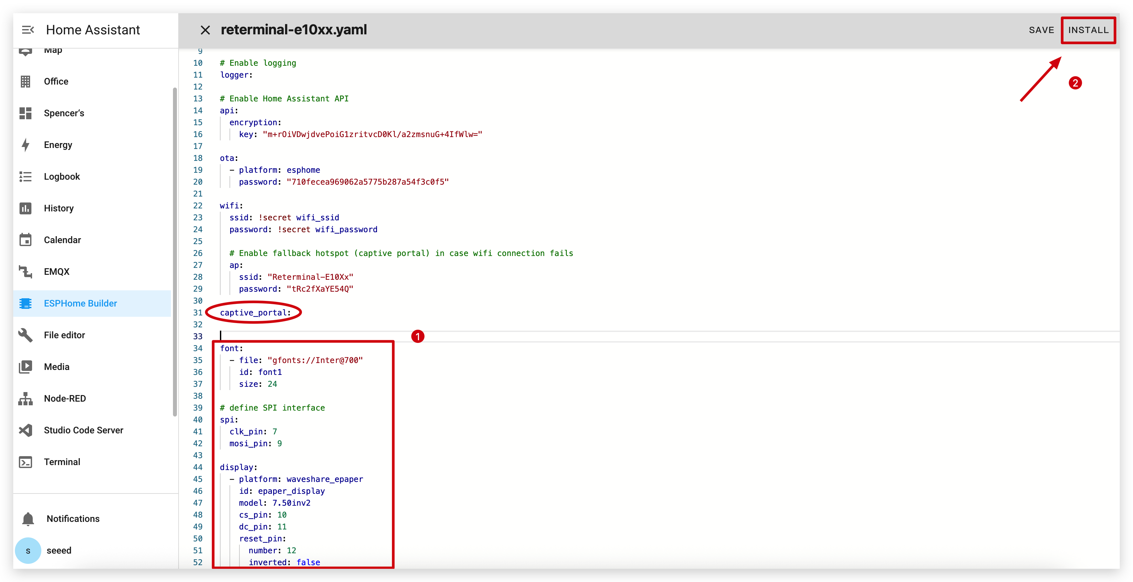Click the 'mosi_pin: 9' line
Screen dimensions: 1133x582
(256, 444)
